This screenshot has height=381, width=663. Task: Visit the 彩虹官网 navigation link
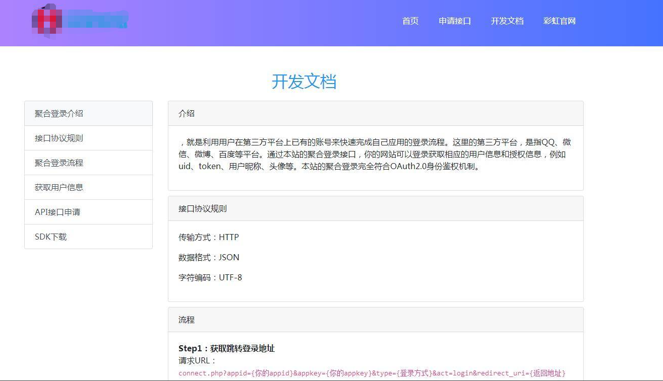559,21
